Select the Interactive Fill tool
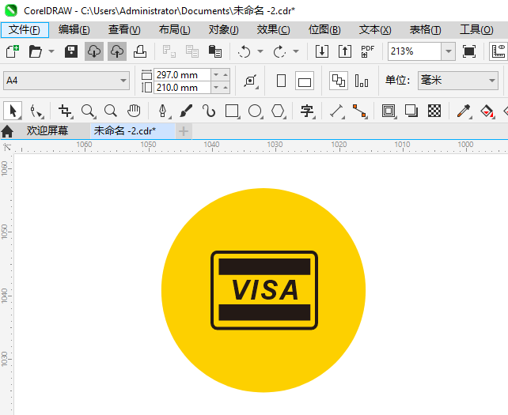This screenshot has height=415, width=508. (487, 111)
